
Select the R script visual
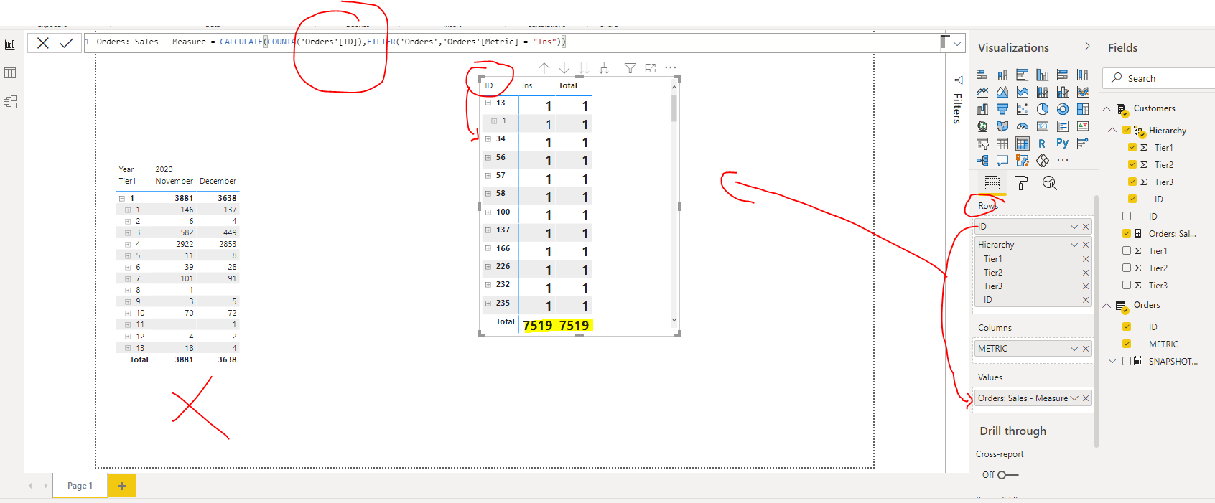point(1042,144)
